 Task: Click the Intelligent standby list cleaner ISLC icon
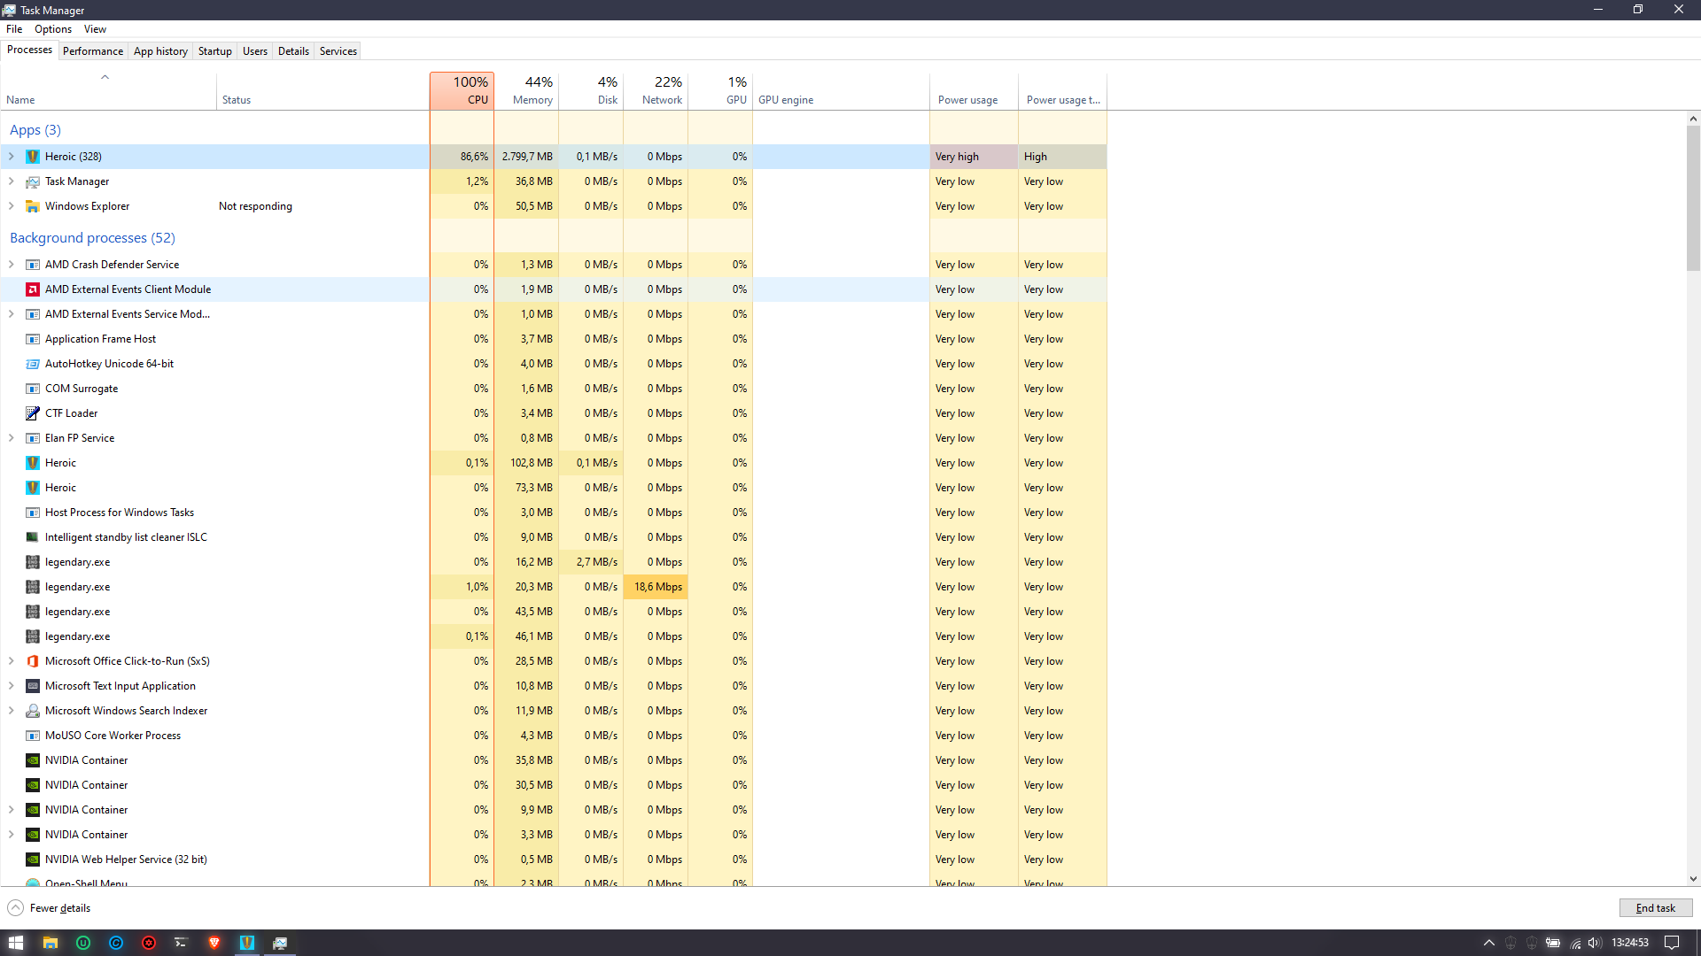32,537
